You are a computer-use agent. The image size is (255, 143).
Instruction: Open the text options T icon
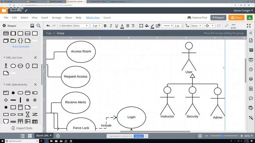pos(133,26)
